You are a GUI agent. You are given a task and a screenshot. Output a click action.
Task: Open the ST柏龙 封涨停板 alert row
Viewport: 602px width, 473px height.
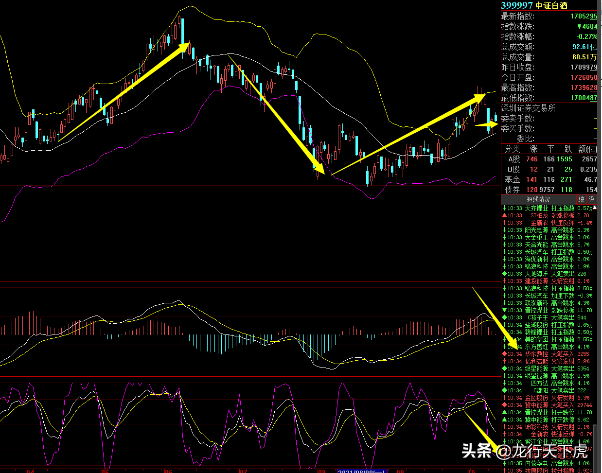pos(547,215)
